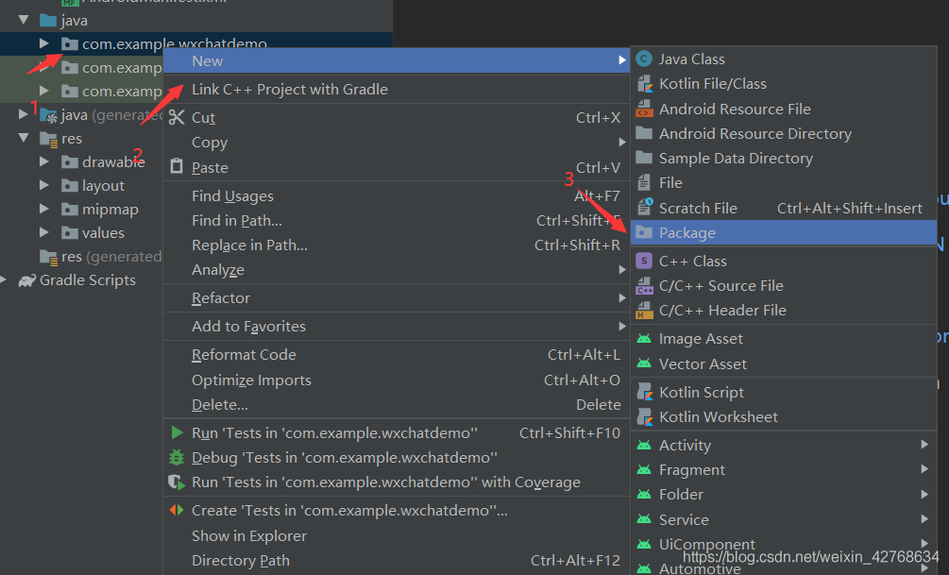Click the green Run tests icon

pyautogui.click(x=177, y=433)
